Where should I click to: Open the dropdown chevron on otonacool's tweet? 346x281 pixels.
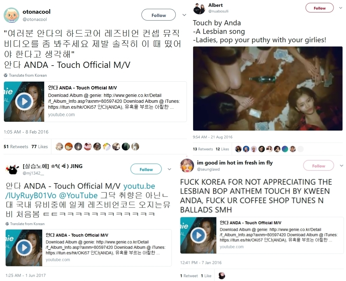(184, 15)
